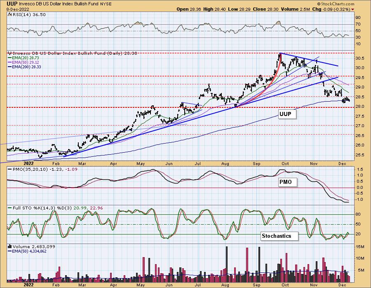Click Sep on the price chart date axis
This screenshot has height=288, width=371.
256,164
